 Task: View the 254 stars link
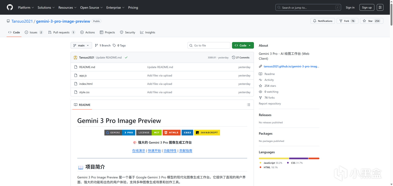click(267, 86)
